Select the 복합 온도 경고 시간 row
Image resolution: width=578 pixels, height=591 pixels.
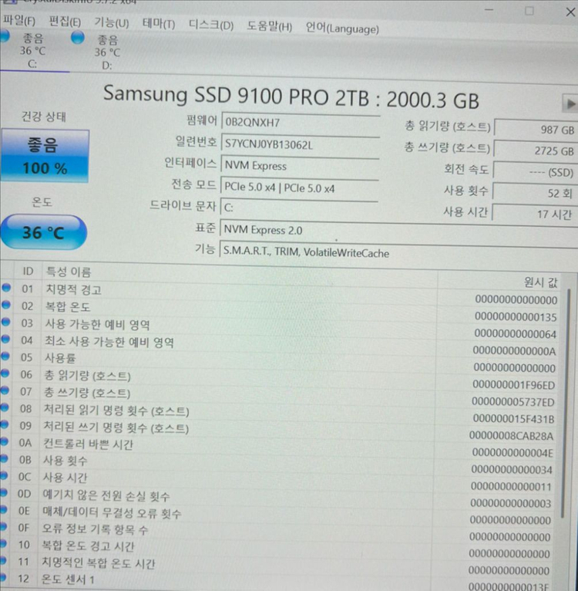point(275,549)
